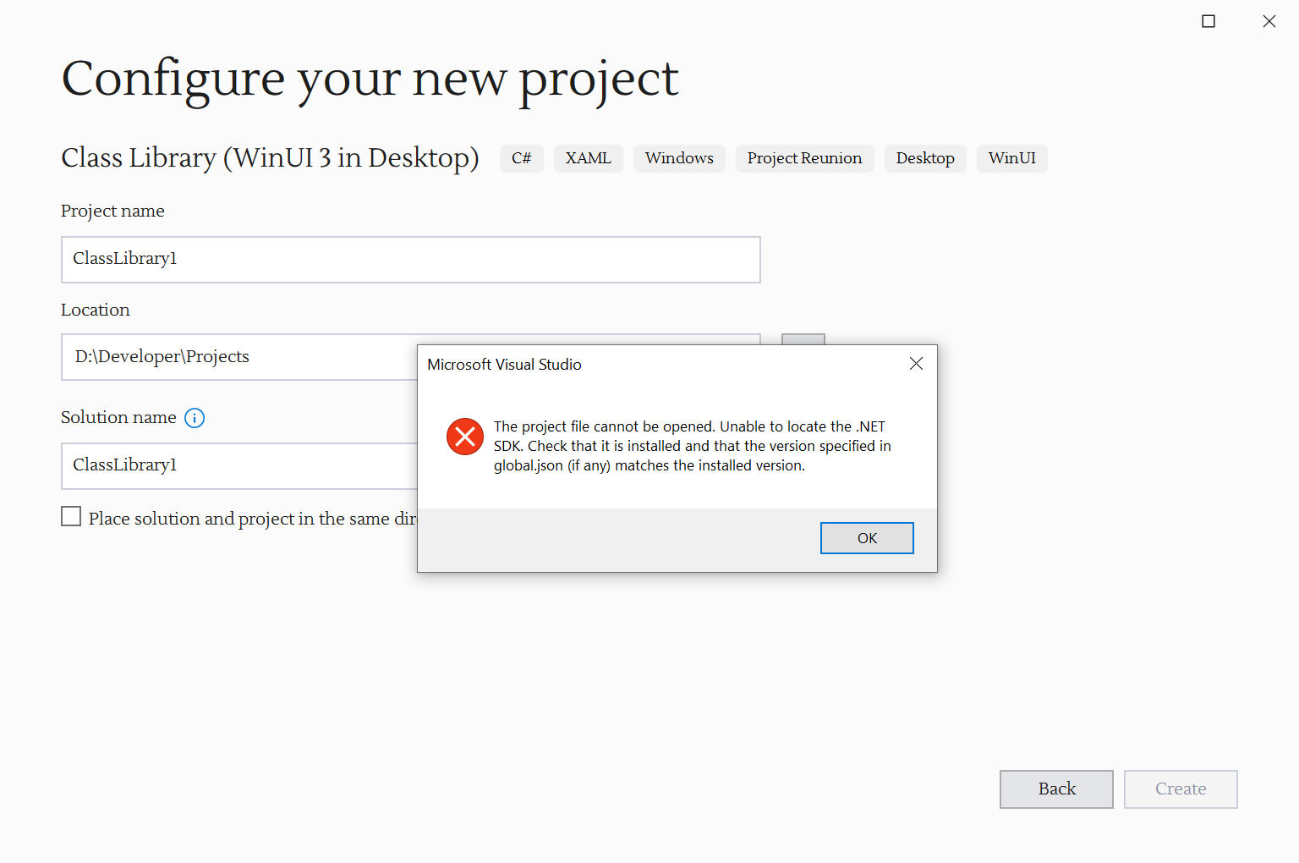The width and height of the screenshot is (1299, 863).
Task: Select the XAML project tag
Action: pos(588,158)
